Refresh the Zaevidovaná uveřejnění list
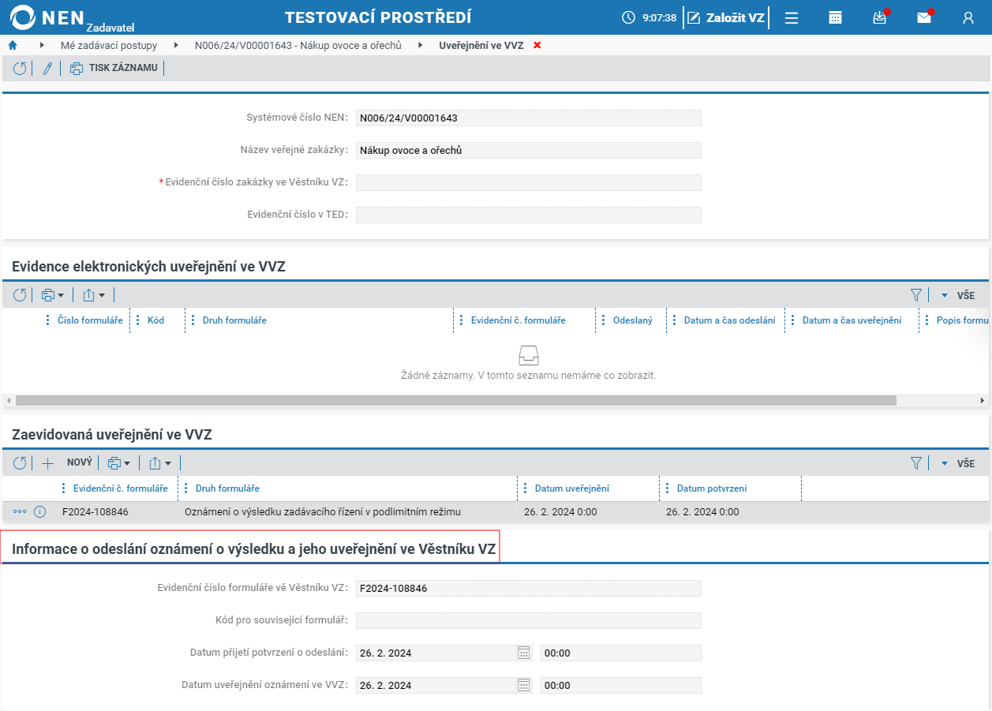 tap(20, 463)
